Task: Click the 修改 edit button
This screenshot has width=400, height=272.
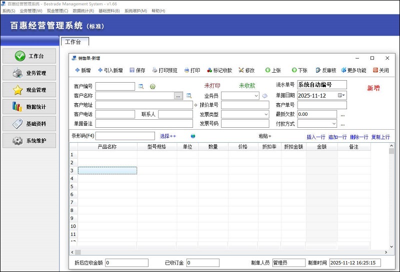Action: [246, 70]
